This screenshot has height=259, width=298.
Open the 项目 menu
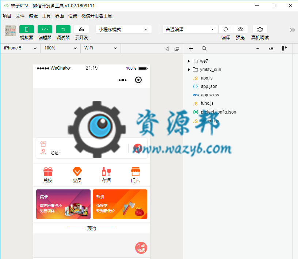pyautogui.click(x=7, y=16)
